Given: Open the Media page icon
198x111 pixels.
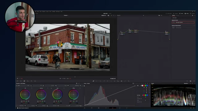Looking at the screenshot, I should 84,108.
